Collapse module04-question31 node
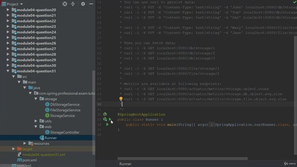297x167 pixels. click(8, 71)
